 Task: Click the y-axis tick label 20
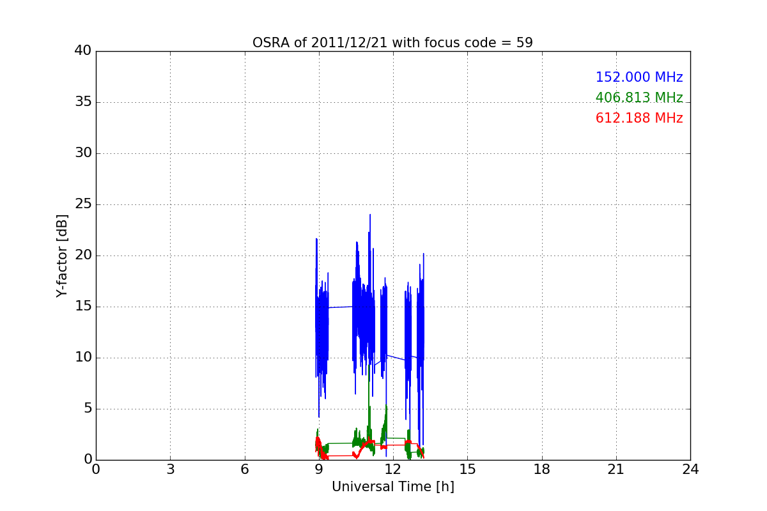pyautogui.click(x=83, y=256)
